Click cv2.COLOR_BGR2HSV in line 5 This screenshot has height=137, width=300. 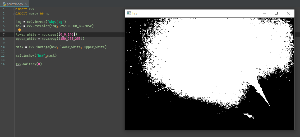(x=76, y=26)
